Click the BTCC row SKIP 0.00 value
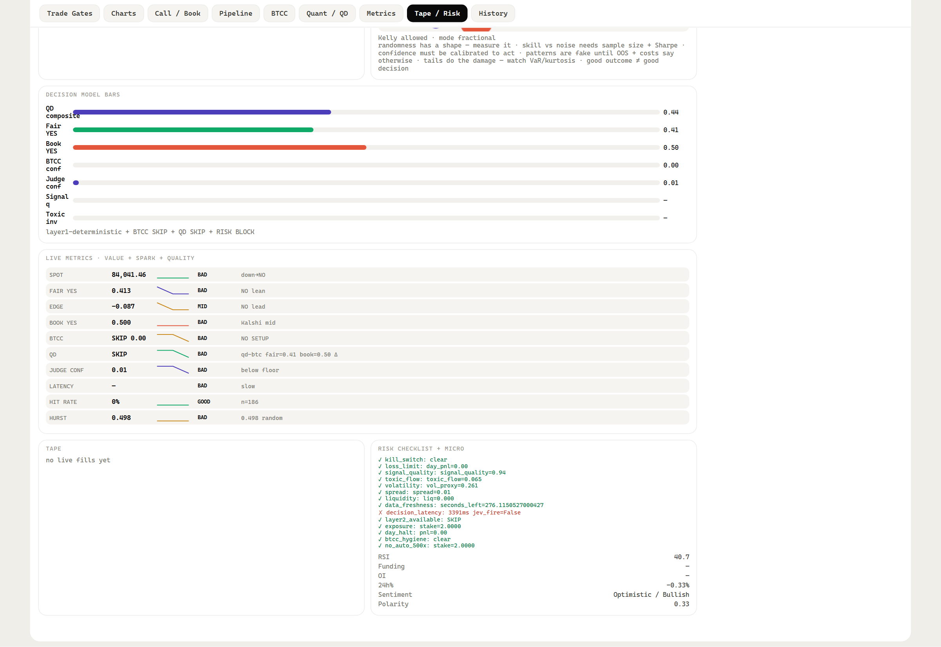This screenshot has height=647, width=941. 129,338
